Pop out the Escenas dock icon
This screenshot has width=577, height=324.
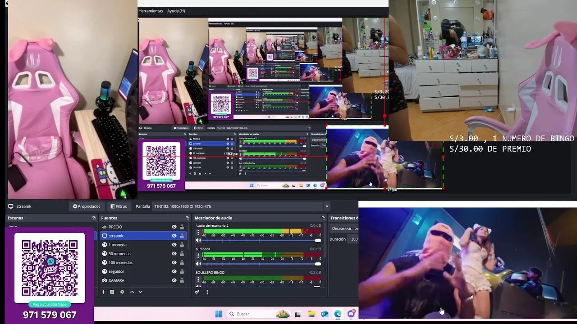[94, 218]
